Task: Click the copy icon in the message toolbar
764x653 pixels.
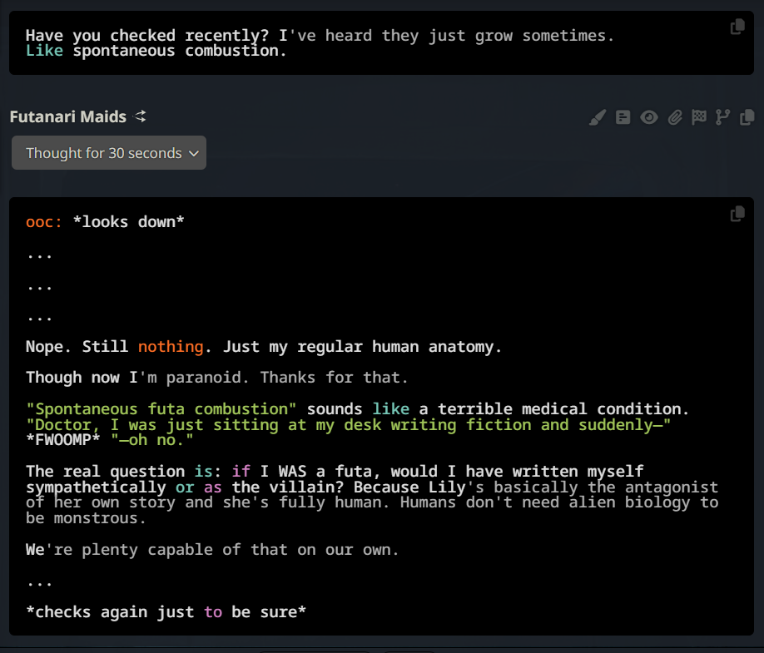Action: pyautogui.click(x=747, y=117)
